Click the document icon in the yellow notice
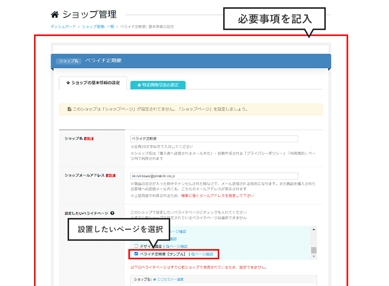The width and height of the screenshot is (389, 286). pos(69,109)
